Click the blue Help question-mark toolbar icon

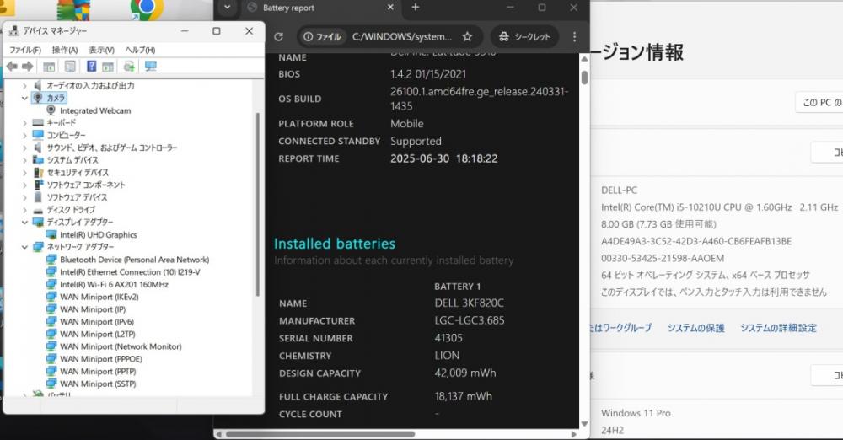tap(91, 66)
